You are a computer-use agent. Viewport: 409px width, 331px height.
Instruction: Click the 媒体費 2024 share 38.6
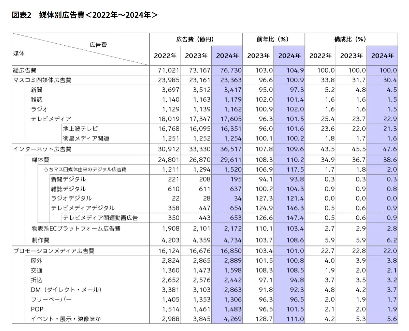pyautogui.click(x=390, y=160)
